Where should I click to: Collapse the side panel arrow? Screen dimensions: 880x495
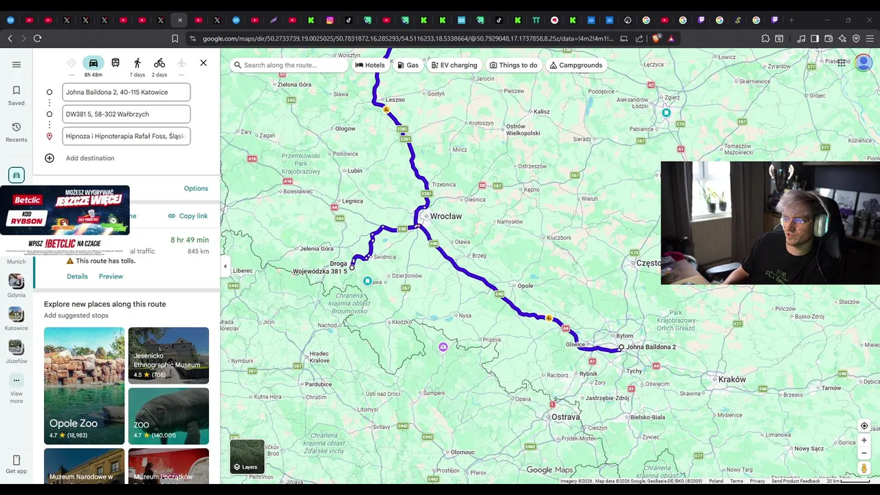pyautogui.click(x=225, y=266)
